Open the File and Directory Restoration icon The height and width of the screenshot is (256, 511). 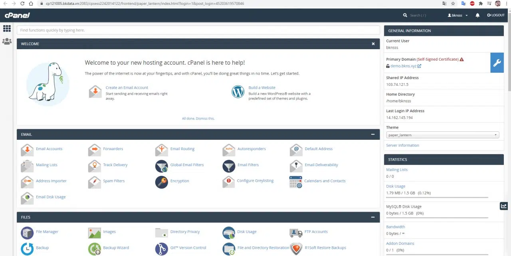(229, 248)
